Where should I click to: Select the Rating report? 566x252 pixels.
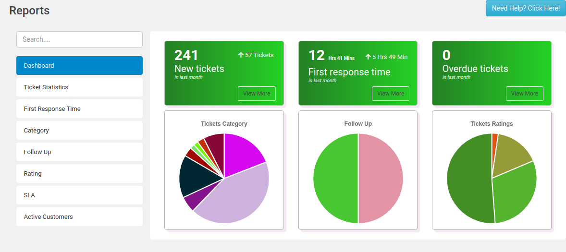(79, 174)
